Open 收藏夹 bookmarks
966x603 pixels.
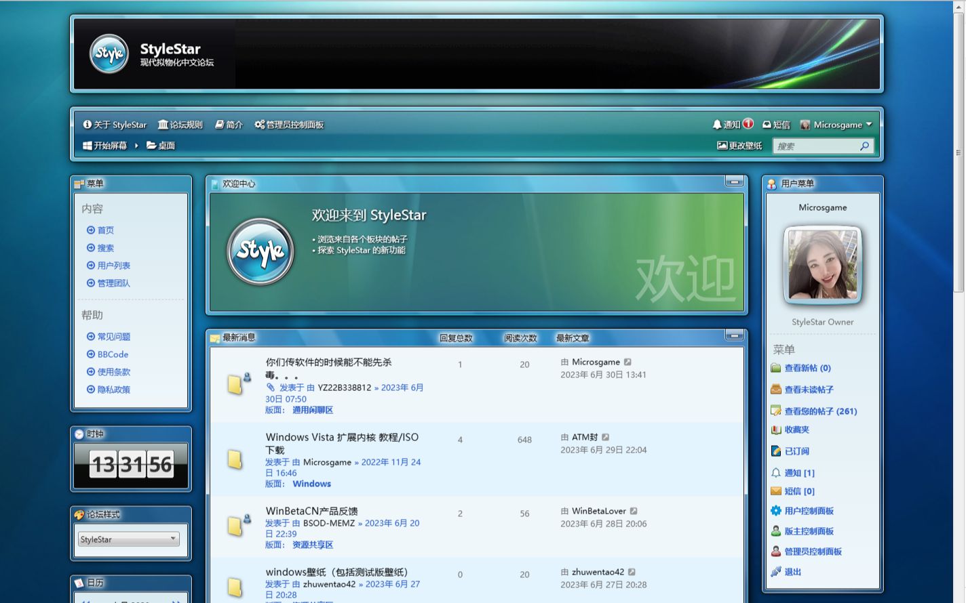(x=796, y=430)
